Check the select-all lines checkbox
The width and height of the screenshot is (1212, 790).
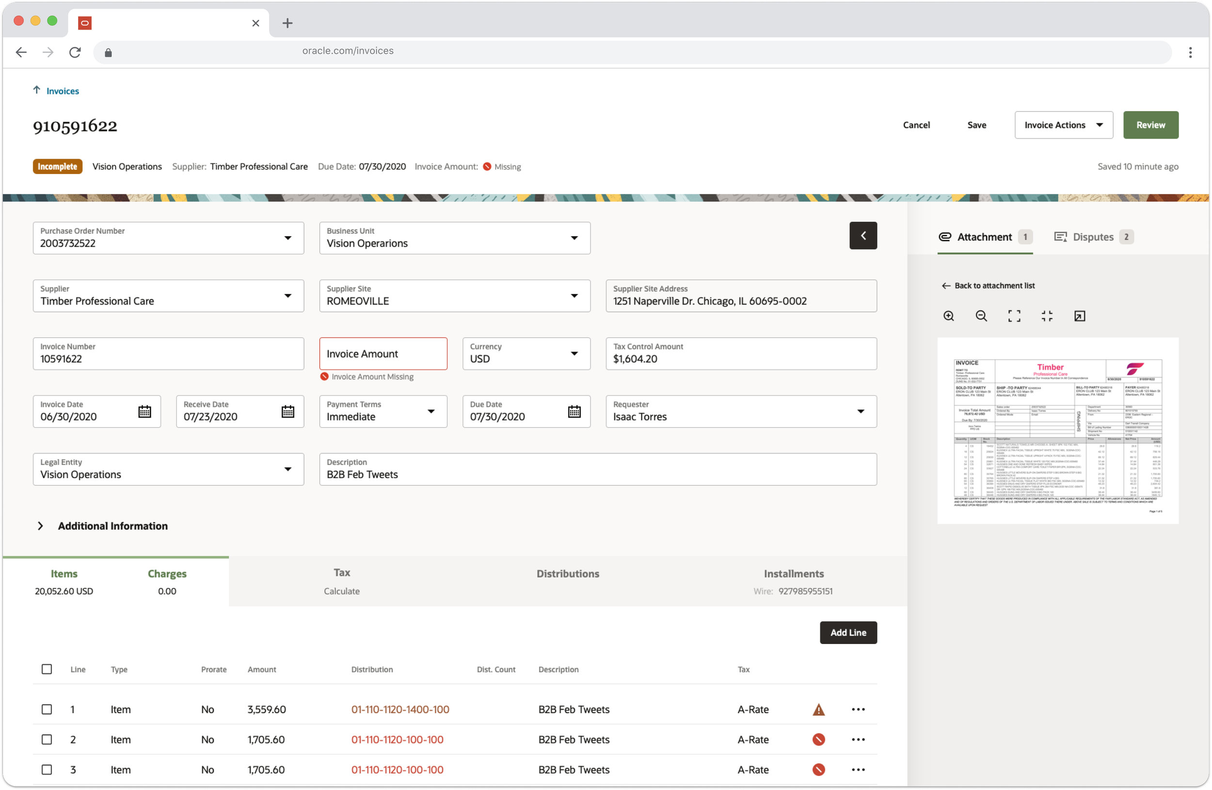coord(47,669)
